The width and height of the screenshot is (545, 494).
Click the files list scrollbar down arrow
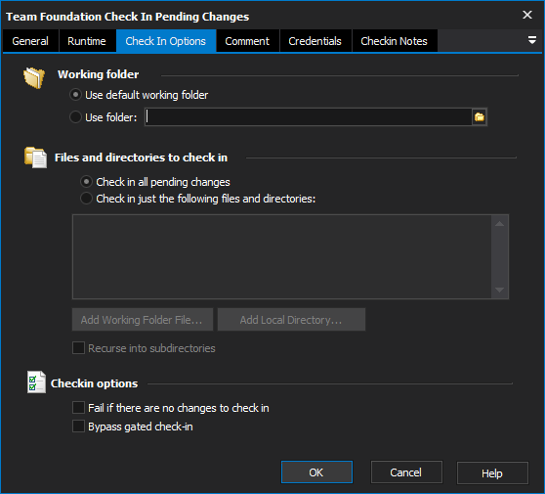click(x=499, y=290)
